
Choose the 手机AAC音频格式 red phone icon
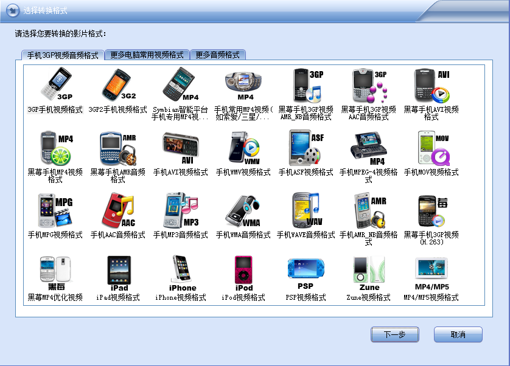(x=118, y=210)
